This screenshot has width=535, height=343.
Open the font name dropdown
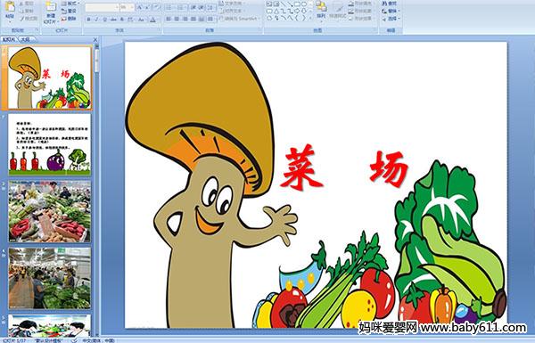coord(103,7)
